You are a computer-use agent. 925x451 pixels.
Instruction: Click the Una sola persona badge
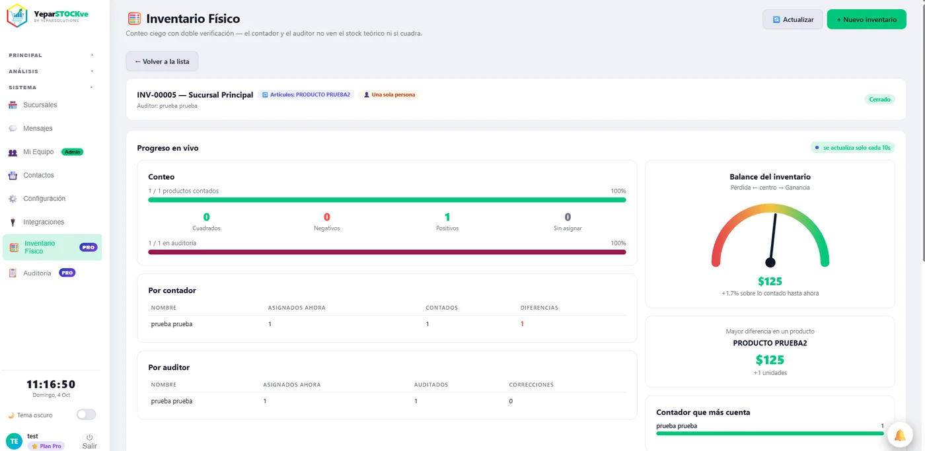point(389,95)
